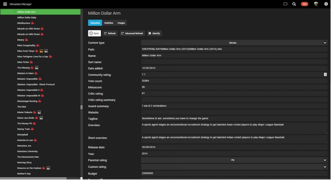331x180 pixels.
Task: Click the cast to device icon
Action: (285, 4)
